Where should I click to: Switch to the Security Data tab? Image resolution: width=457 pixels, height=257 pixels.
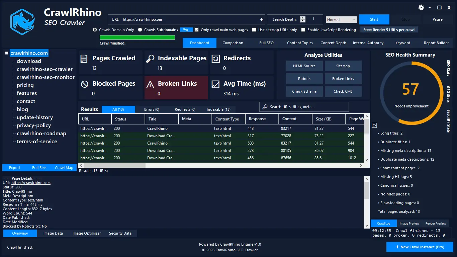120,233
